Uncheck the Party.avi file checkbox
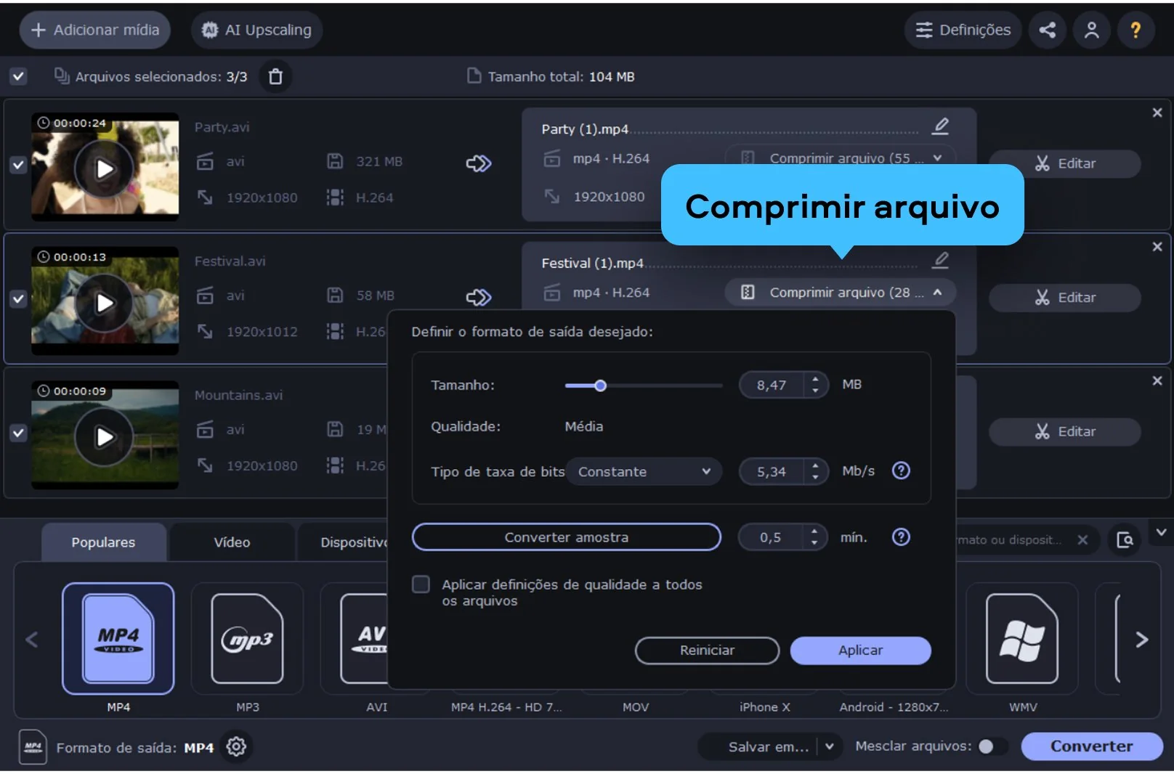1174x774 pixels. pos(18,165)
